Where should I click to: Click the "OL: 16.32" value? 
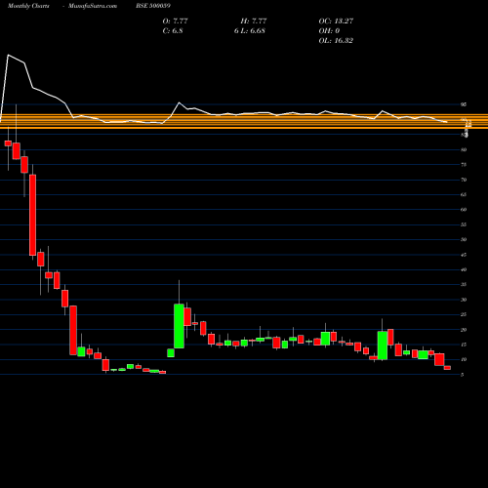point(336,41)
